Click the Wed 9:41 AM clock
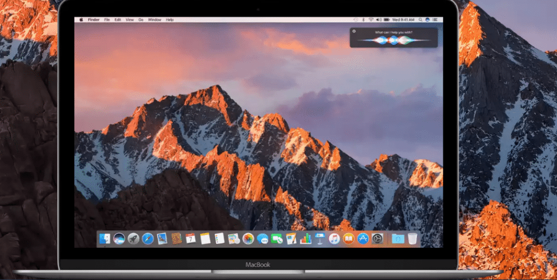 (x=403, y=20)
